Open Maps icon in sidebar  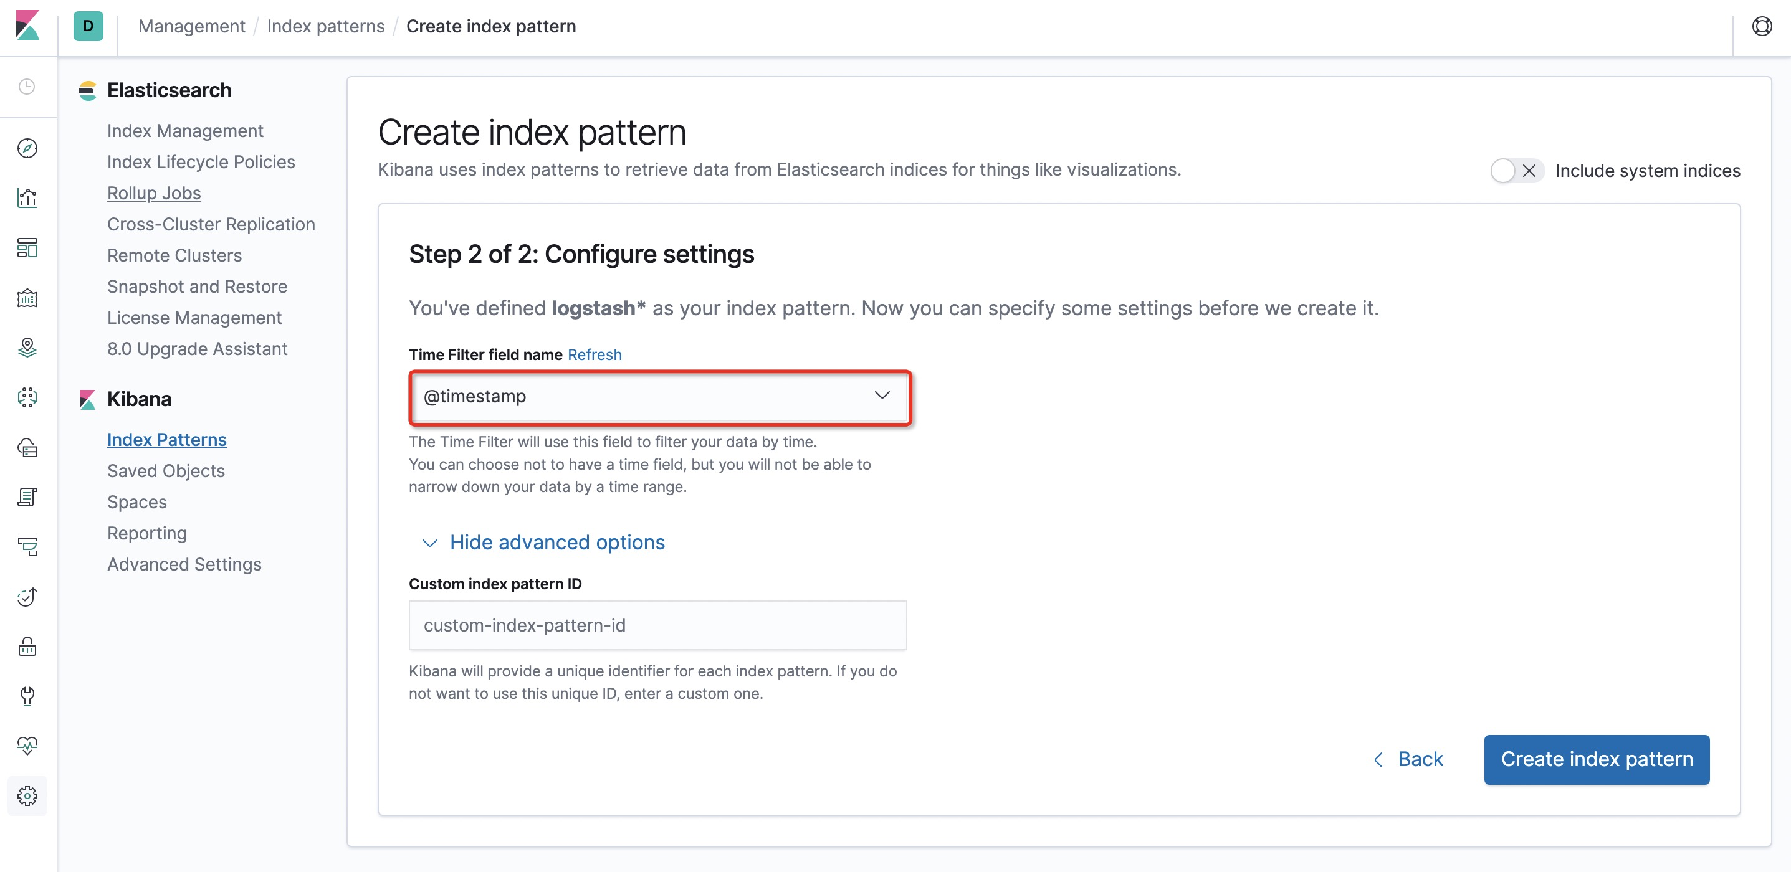pyautogui.click(x=27, y=348)
